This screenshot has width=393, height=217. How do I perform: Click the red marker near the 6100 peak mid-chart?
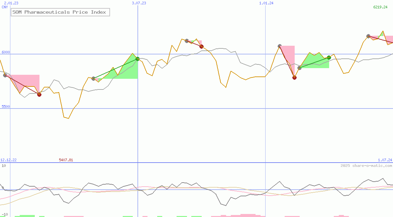coord(201,46)
